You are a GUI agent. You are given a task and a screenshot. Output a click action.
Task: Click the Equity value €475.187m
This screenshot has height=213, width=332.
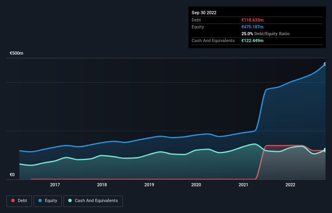[x=252, y=27]
